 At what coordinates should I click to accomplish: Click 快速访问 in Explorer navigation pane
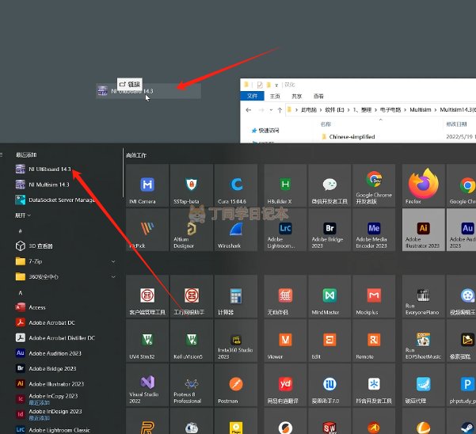pyautogui.click(x=268, y=130)
